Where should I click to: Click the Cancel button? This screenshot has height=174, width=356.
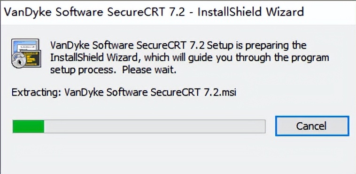pyautogui.click(x=312, y=126)
